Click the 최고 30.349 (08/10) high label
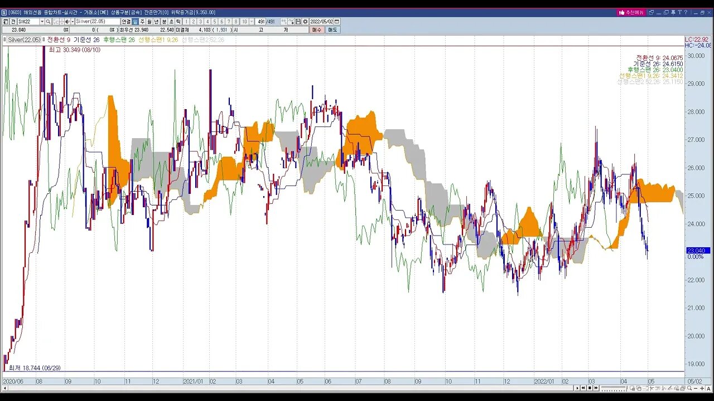Screen dimensions: 714x401 pyautogui.click(x=75, y=50)
